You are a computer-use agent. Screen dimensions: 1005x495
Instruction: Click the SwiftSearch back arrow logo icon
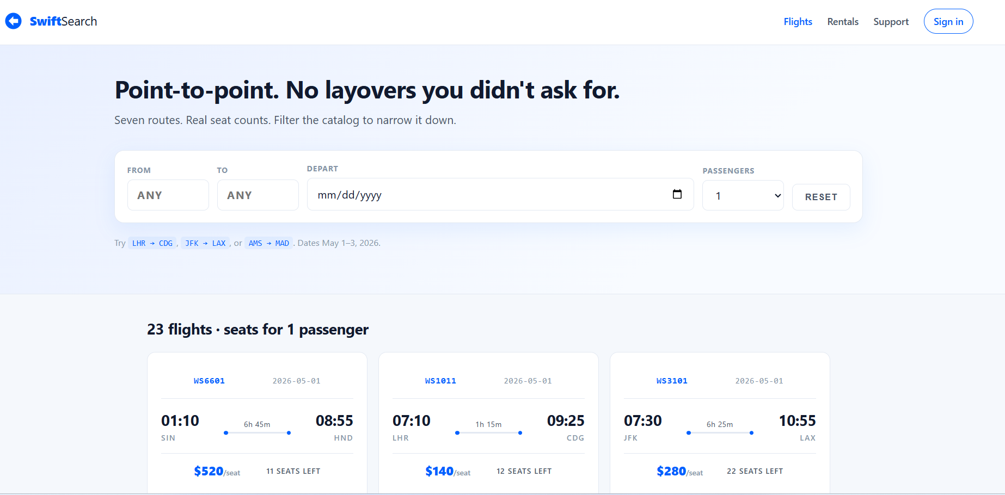click(x=14, y=21)
